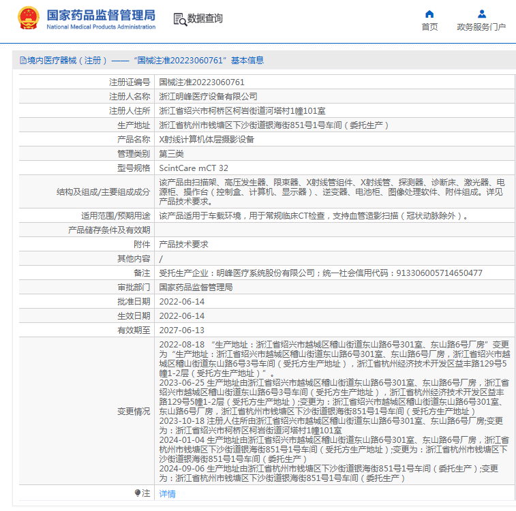Viewport: 516px width, 511px height.
Task: Click the 注册人名称 row label
Action: tap(130, 97)
